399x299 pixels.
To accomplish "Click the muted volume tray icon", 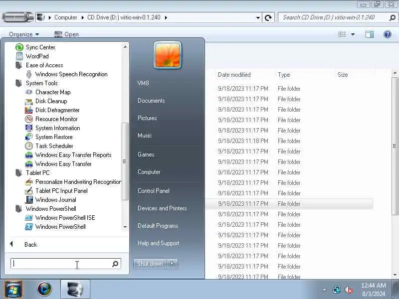I will [349, 290].
